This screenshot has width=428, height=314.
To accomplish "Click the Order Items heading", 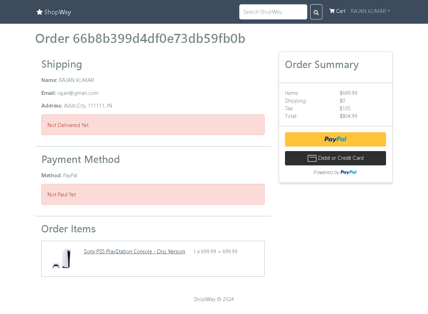I will point(69,229).
